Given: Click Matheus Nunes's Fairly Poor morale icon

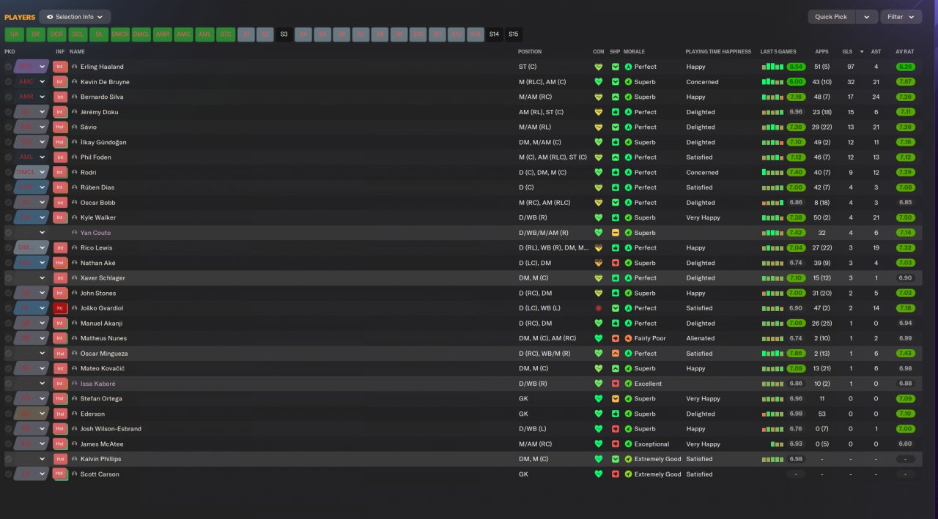Looking at the screenshot, I should pos(628,338).
